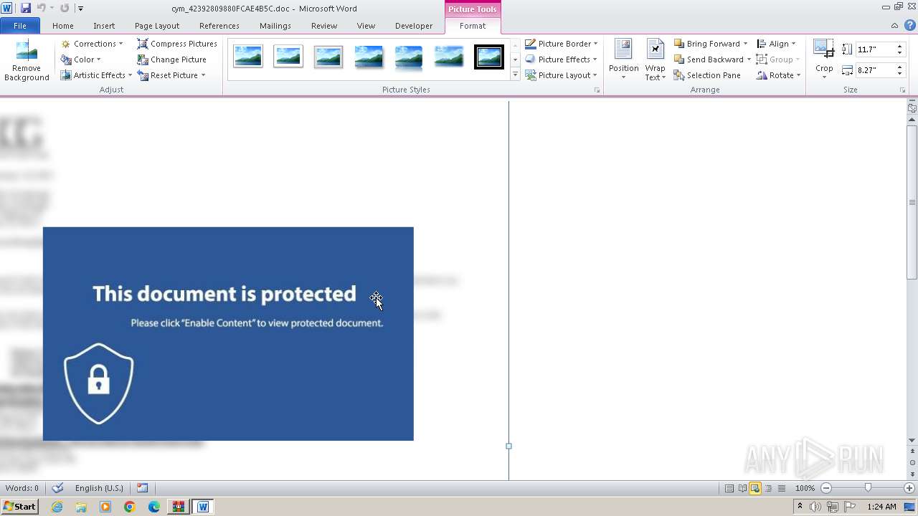
Task: Switch to Print Layout view
Action: coord(729,488)
